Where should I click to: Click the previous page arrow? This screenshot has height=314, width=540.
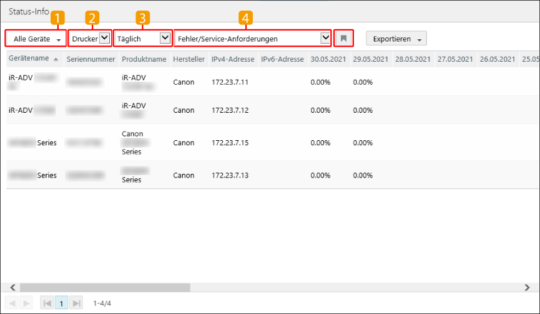point(12,303)
